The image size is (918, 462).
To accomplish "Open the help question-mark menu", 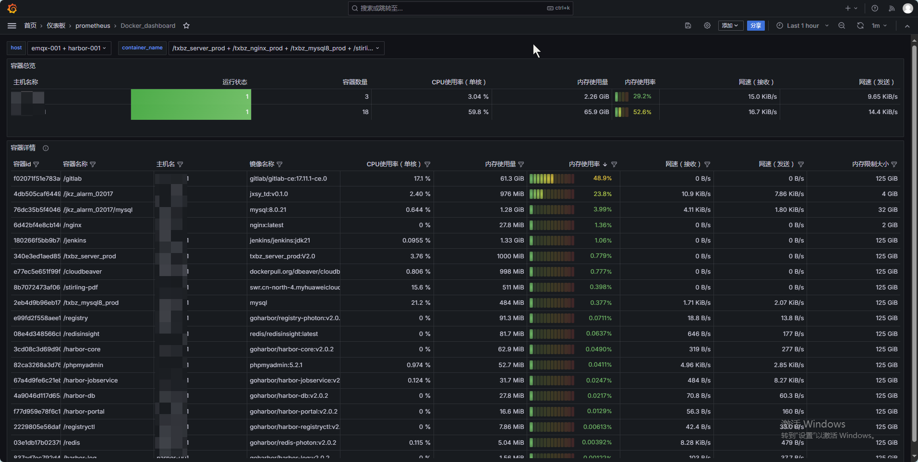I will tap(875, 8).
